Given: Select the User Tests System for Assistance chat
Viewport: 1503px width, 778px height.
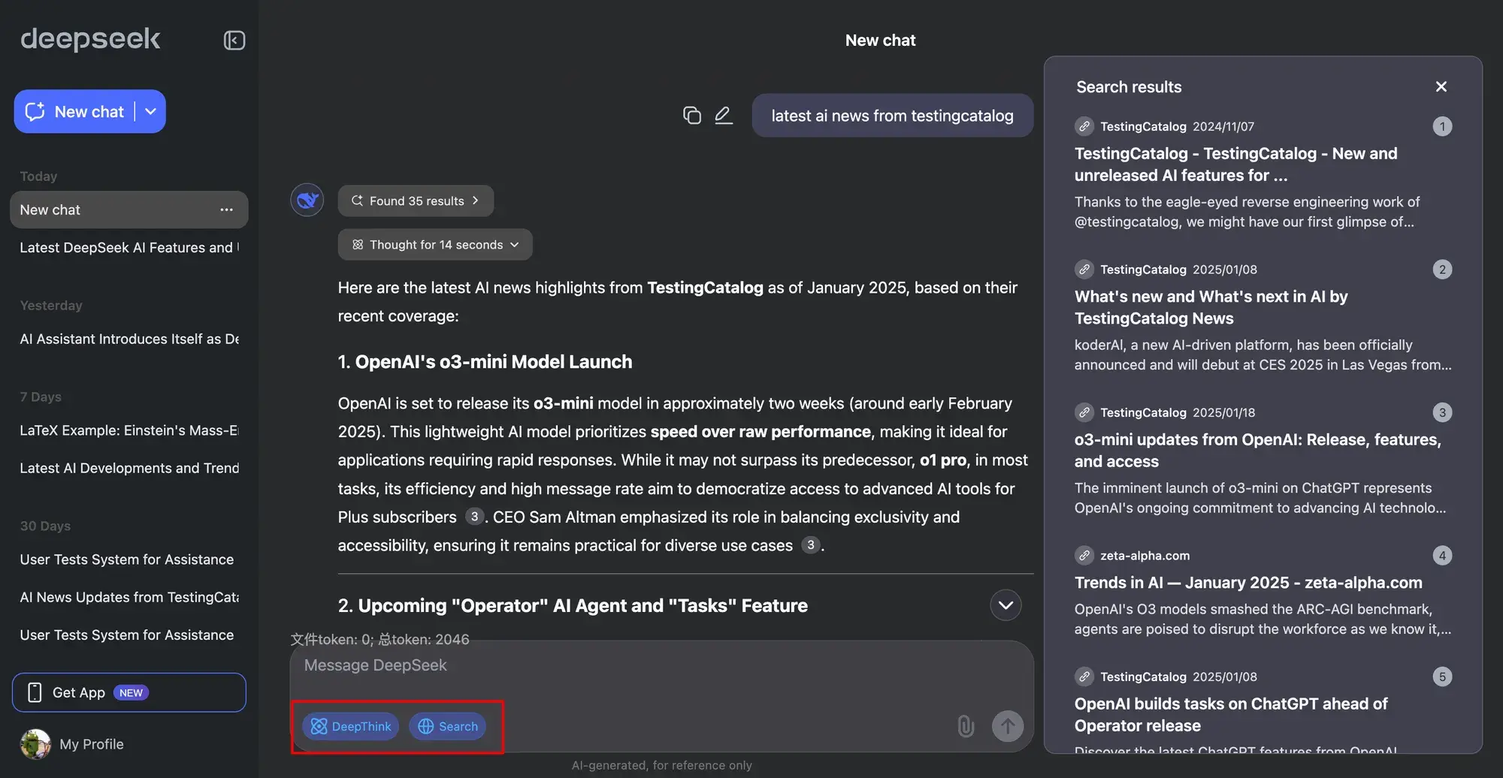Looking at the screenshot, I should point(126,559).
